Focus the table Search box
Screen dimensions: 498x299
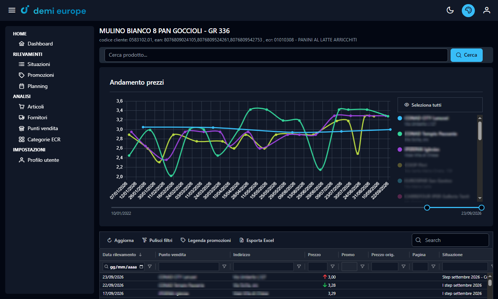[450, 240]
